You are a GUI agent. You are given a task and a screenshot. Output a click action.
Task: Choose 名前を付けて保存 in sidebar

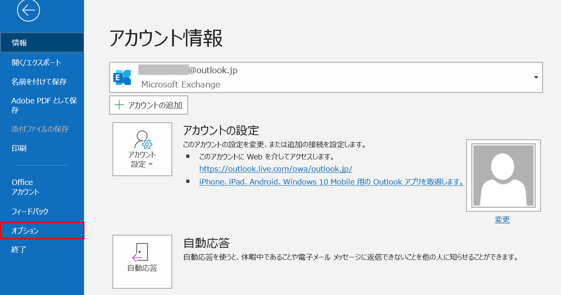(x=39, y=82)
